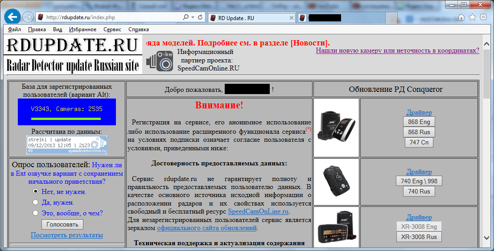
Task: Click the 868 Rus button
Action: (419, 132)
